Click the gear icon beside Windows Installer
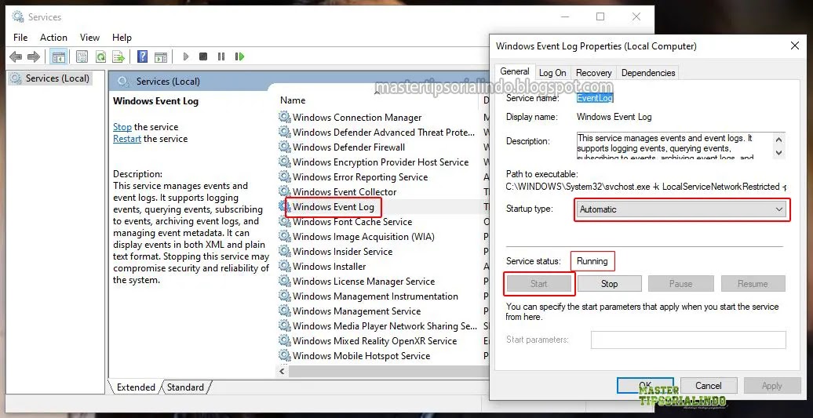 click(x=284, y=266)
